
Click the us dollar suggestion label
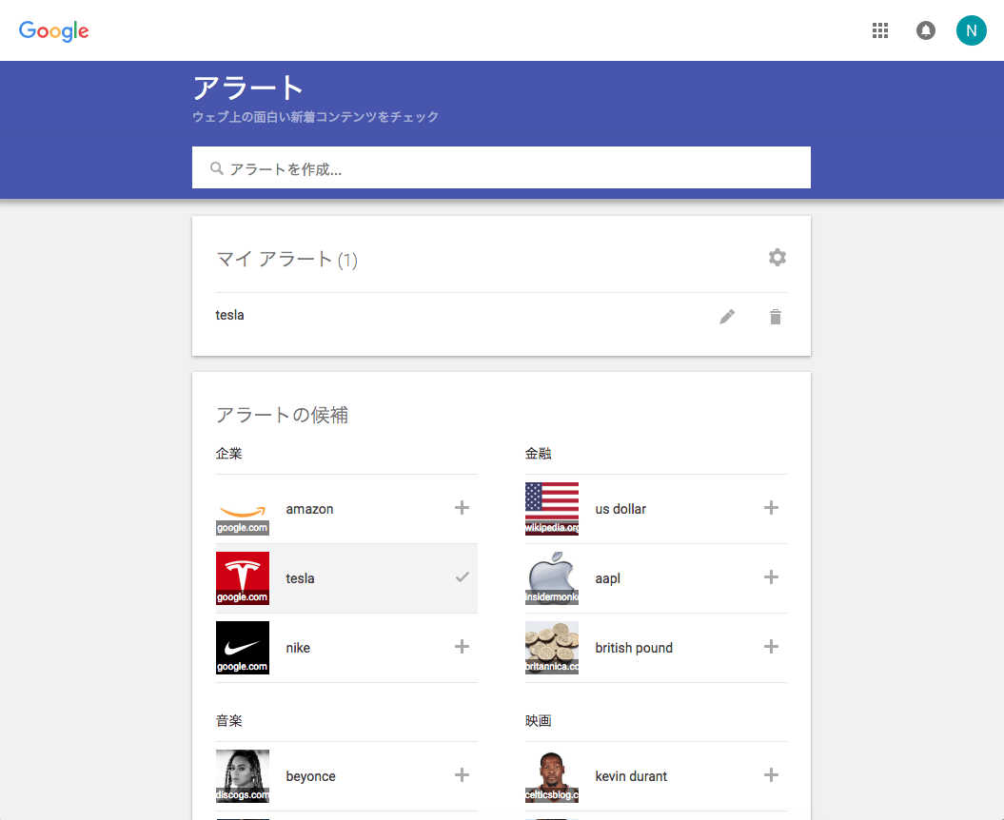620,509
